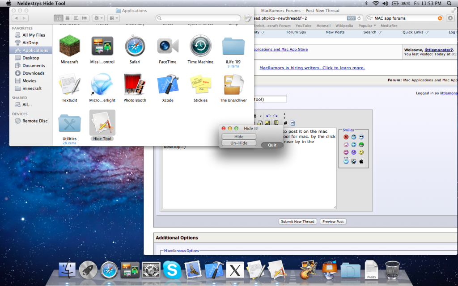Select All My Files in Finder sidebar
The height and width of the screenshot is (286, 458).
click(31, 35)
